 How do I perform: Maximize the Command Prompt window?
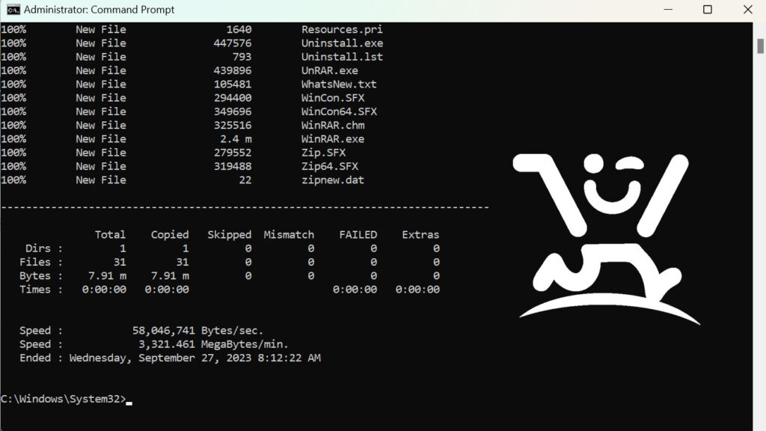(x=708, y=10)
